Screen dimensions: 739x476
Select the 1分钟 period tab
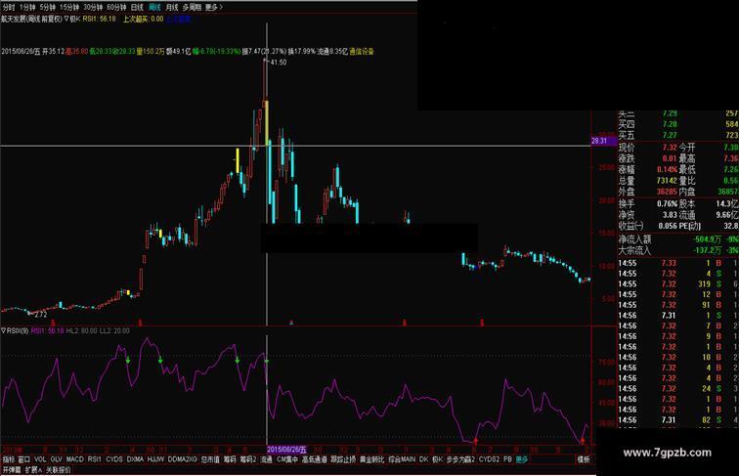(x=27, y=7)
